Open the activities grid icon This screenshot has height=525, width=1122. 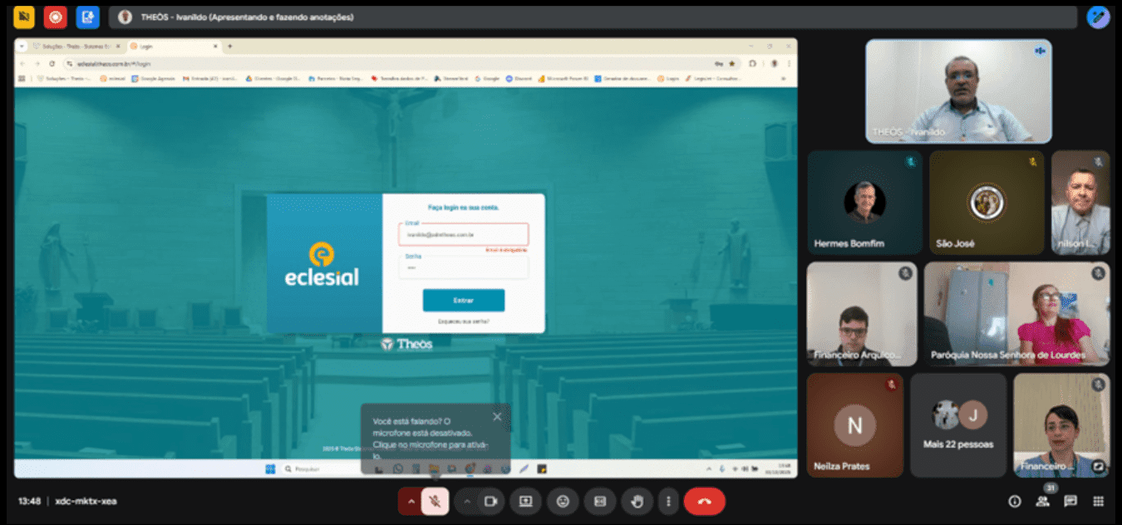point(1098,501)
